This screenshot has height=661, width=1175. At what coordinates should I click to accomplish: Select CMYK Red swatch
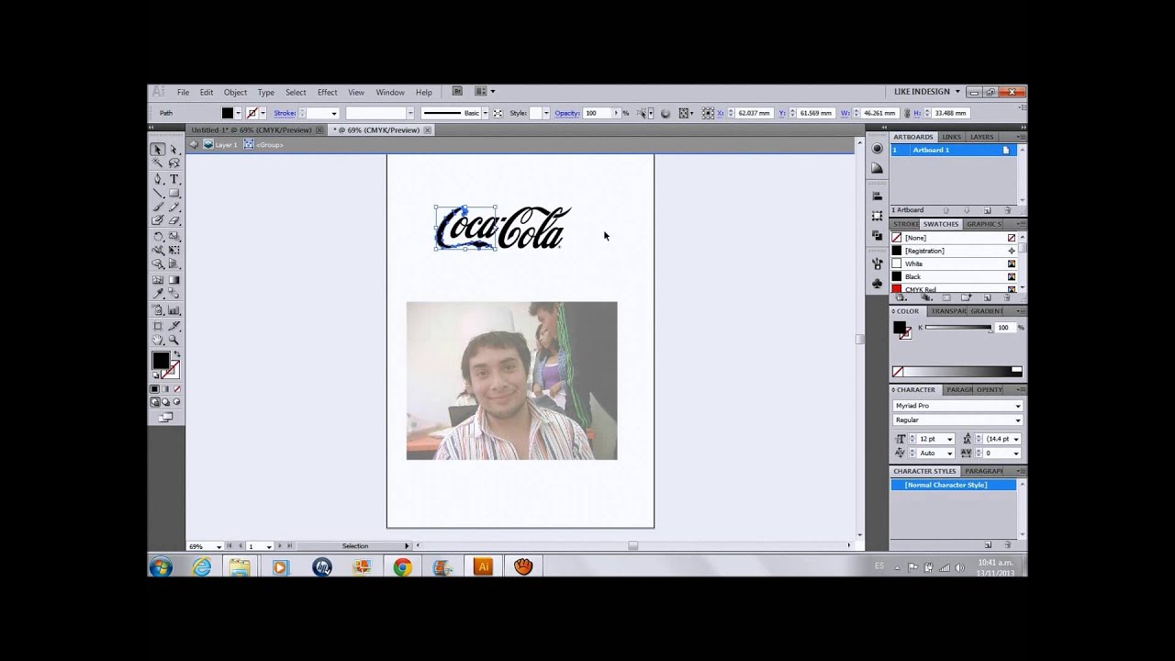coord(954,289)
